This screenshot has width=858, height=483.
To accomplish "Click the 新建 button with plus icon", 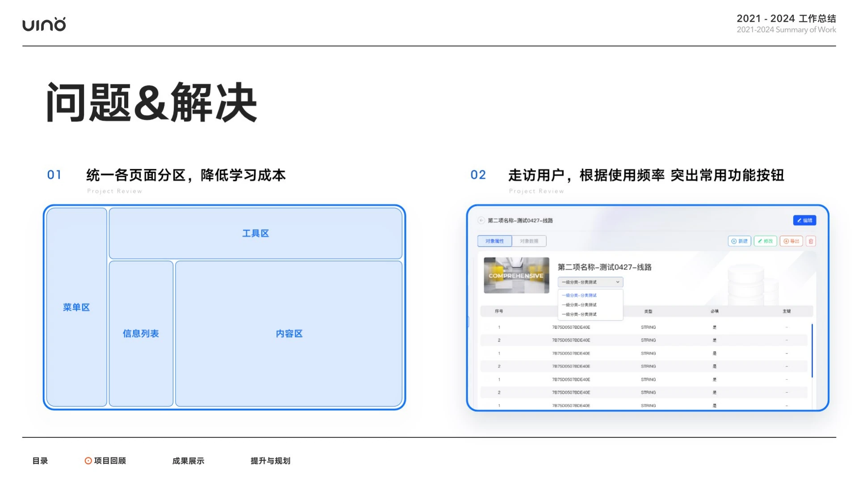I will coord(739,241).
